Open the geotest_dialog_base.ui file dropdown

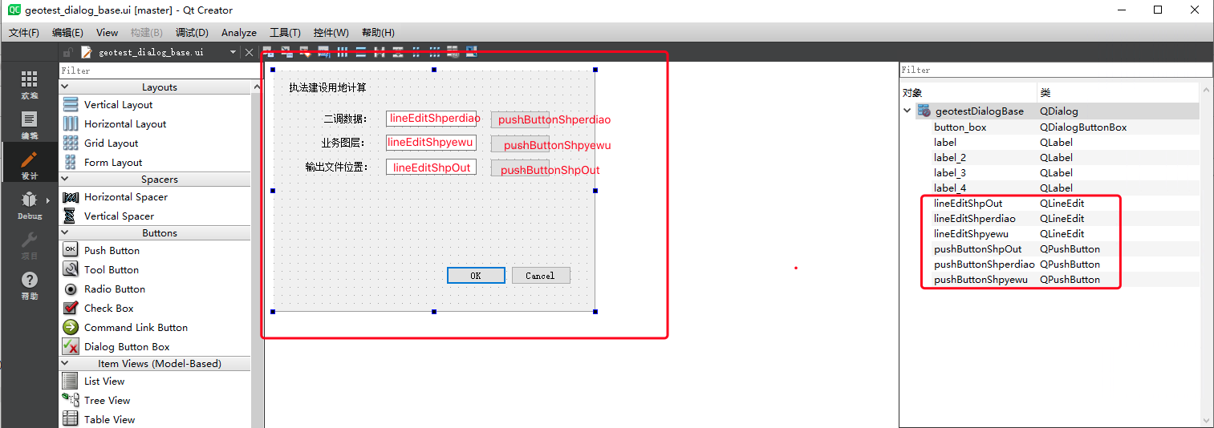pyautogui.click(x=233, y=52)
